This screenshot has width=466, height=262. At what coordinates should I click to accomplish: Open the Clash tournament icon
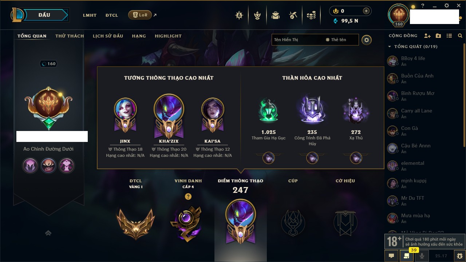(x=239, y=15)
